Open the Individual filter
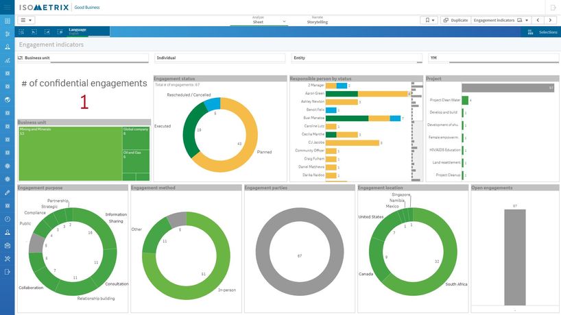The width and height of the screenshot is (561, 315). [x=220, y=58]
